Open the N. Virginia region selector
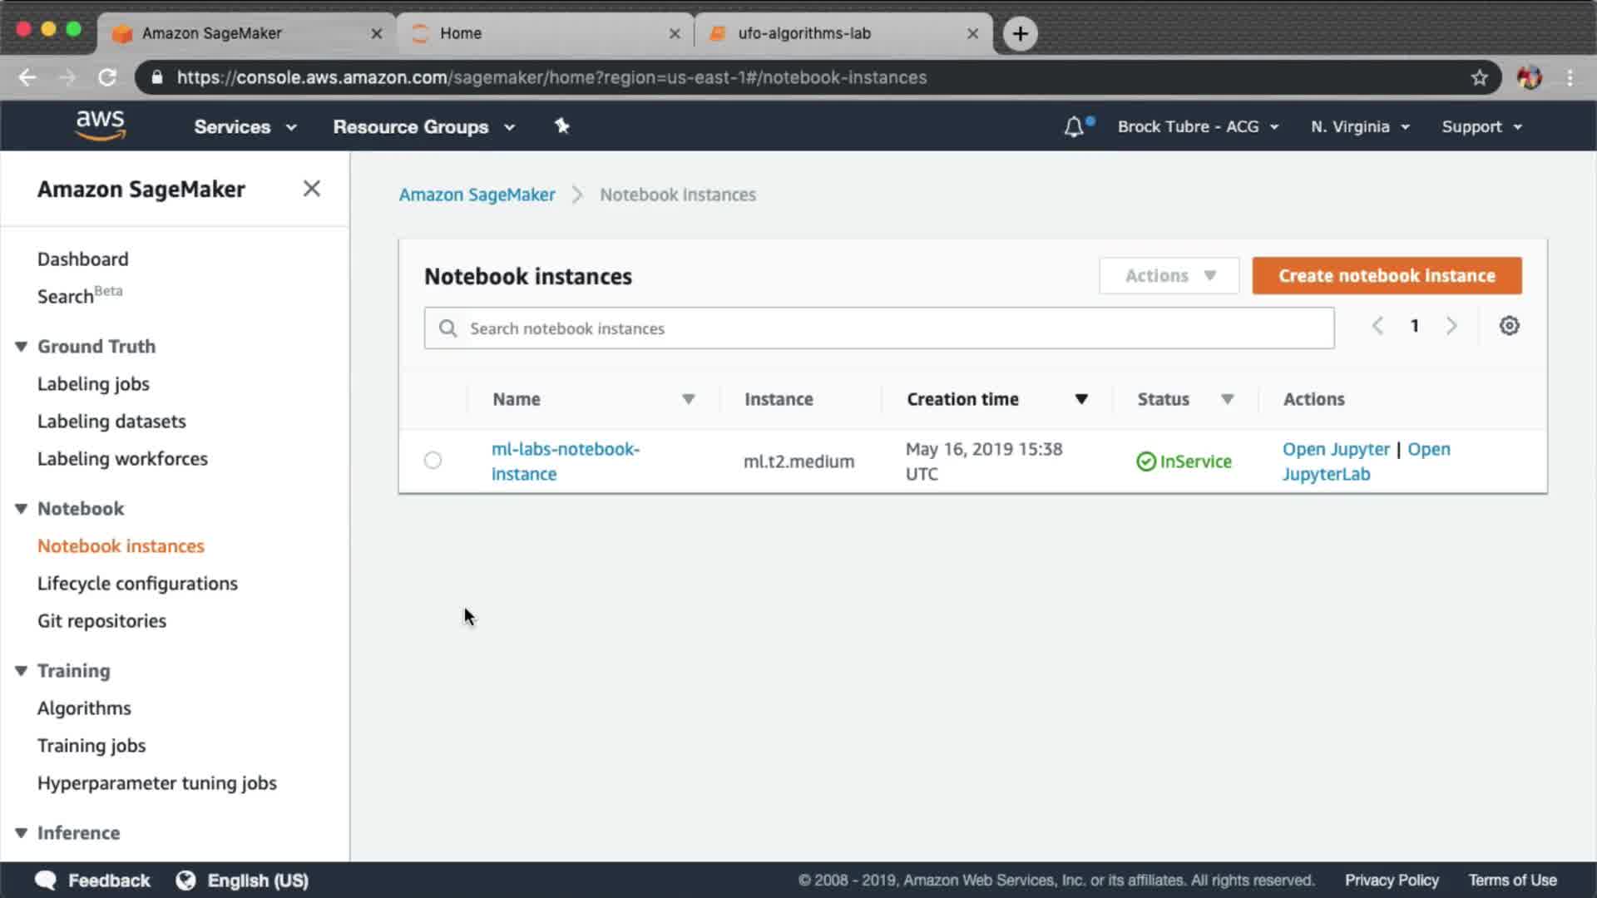The height and width of the screenshot is (898, 1597). [1359, 127]
